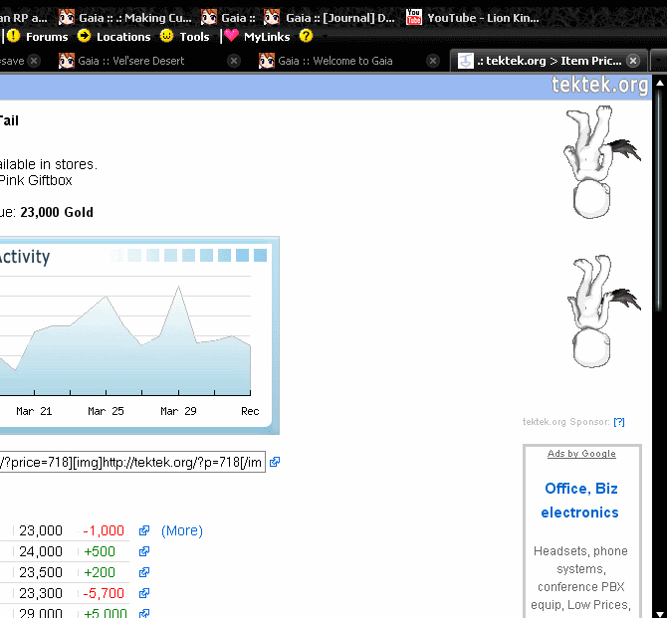Click external link icon next to BBCode field

[x=275, y=462]
